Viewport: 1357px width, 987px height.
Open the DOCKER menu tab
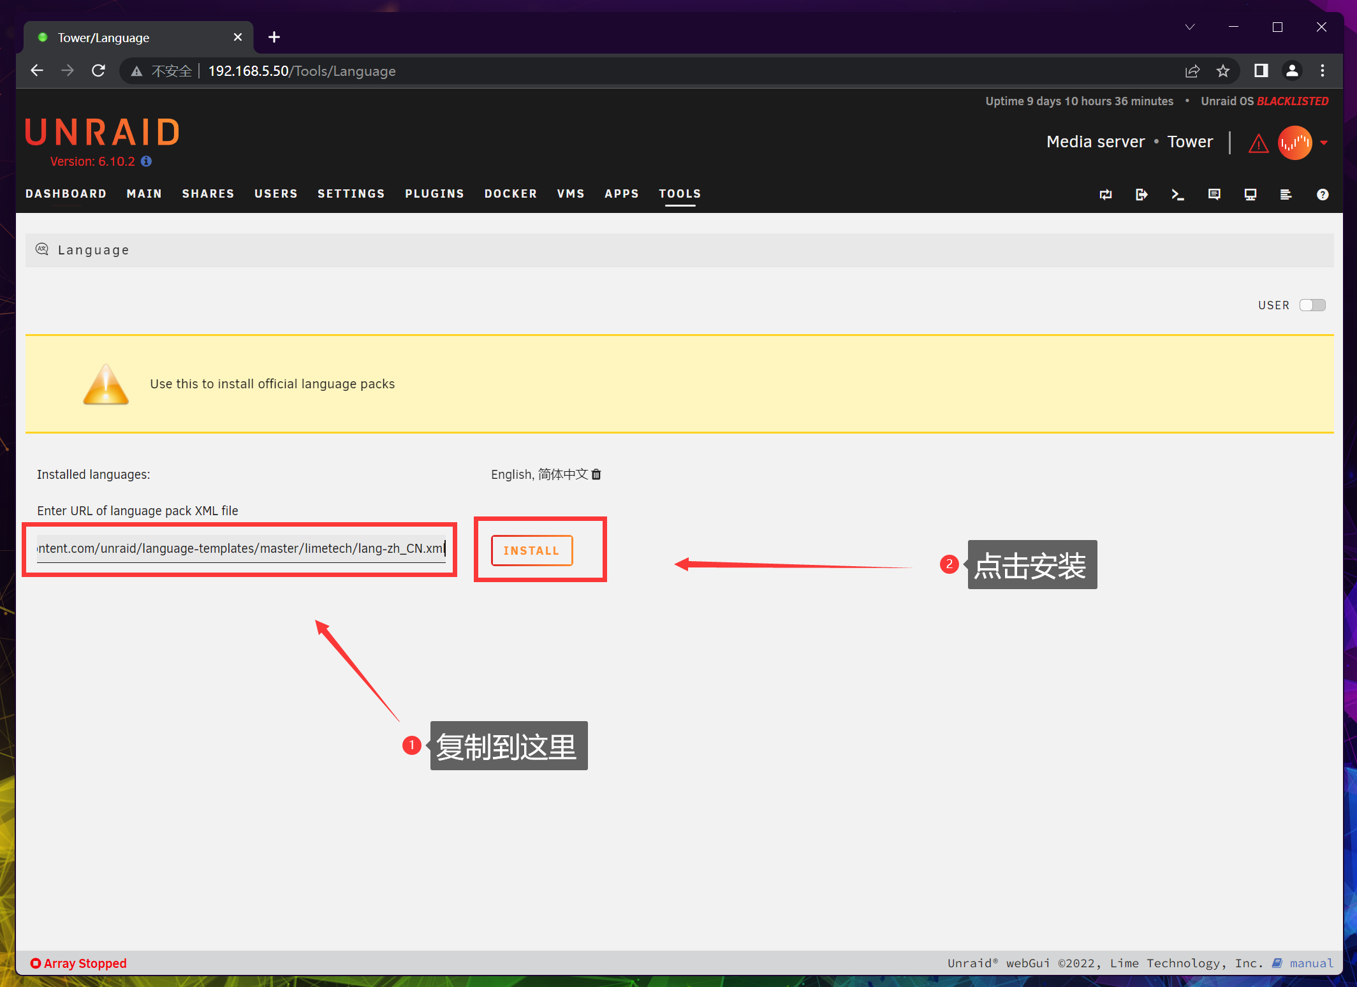click(x=510, y=194)
